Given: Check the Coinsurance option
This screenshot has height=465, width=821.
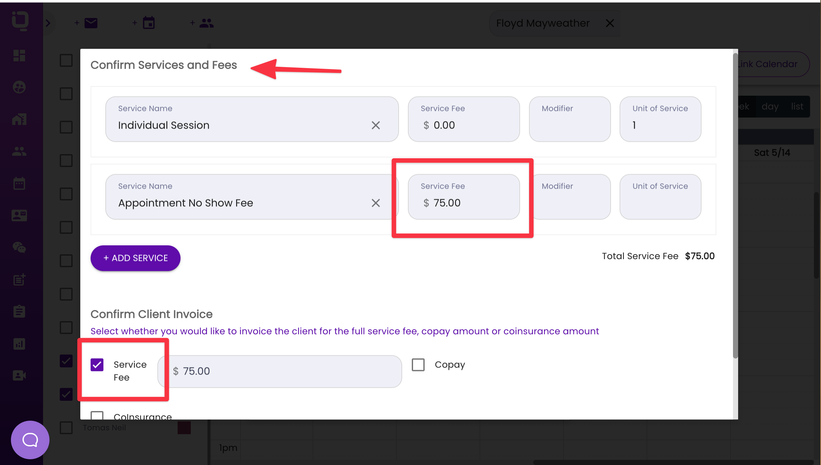Looking at the screenshot, I should pyautogui.click(x=97, y=416).
